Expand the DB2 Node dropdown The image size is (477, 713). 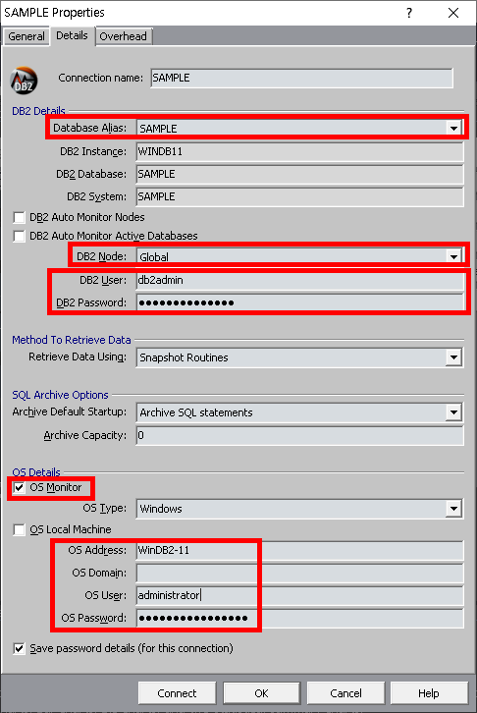pos(453,257)
